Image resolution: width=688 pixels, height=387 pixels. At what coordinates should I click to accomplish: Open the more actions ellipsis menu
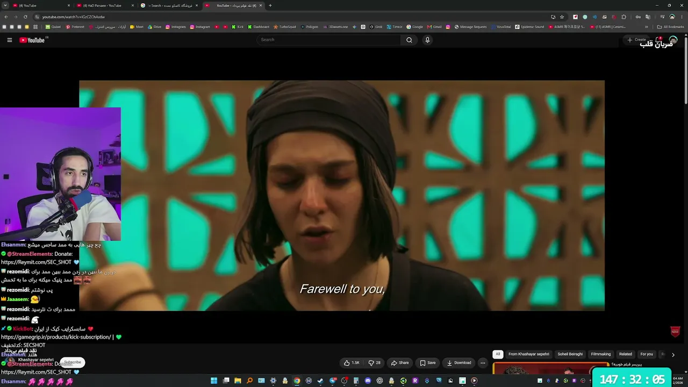tap(483, 363)
